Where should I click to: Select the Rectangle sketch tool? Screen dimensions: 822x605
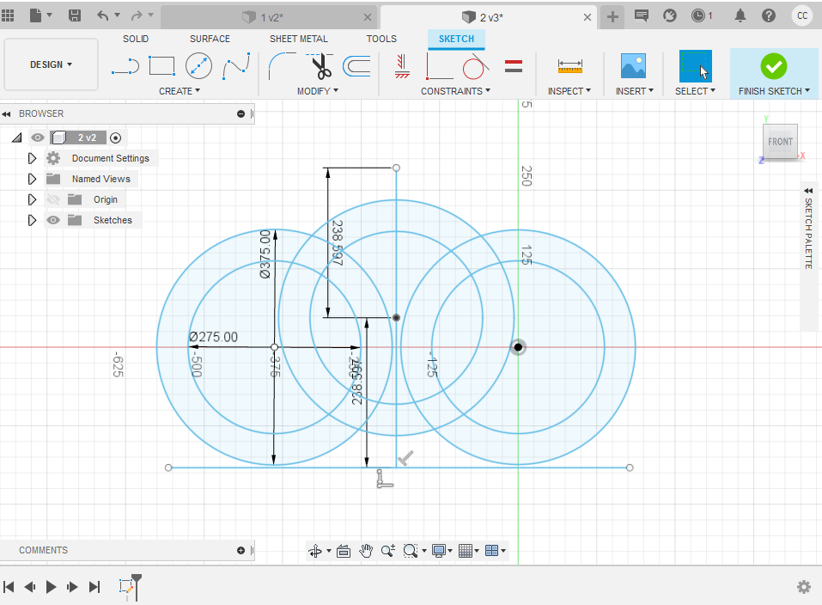pos(161,66)
